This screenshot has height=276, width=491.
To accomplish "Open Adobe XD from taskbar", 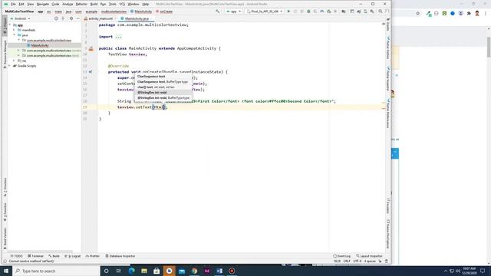I will click(206, 271).
